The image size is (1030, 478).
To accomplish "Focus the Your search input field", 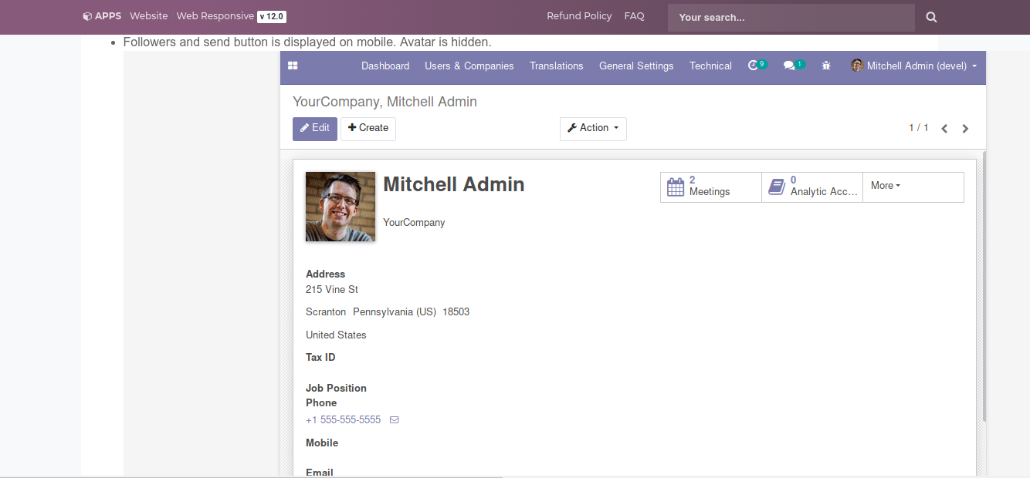I will (791, 17).
